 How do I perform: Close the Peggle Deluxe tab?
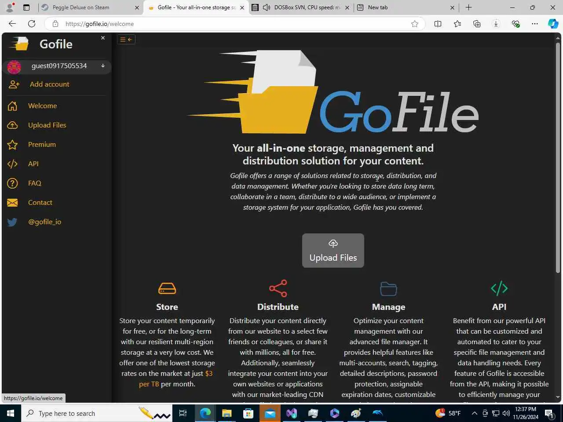pos(137,7)
